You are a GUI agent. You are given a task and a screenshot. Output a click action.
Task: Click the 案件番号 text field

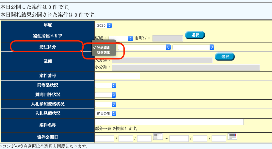pos(117,76)
